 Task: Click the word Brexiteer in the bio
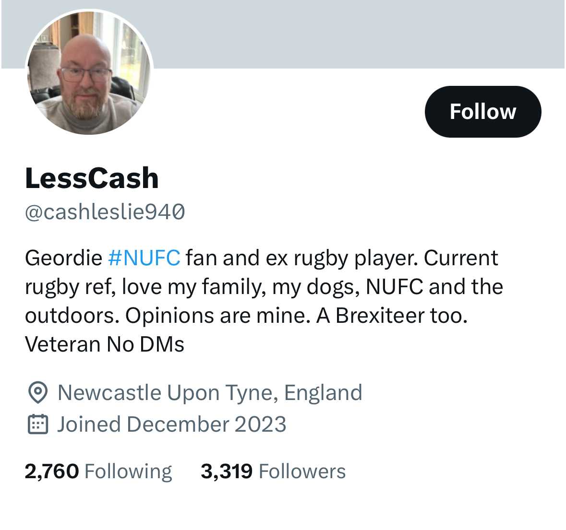click(372, 315)
